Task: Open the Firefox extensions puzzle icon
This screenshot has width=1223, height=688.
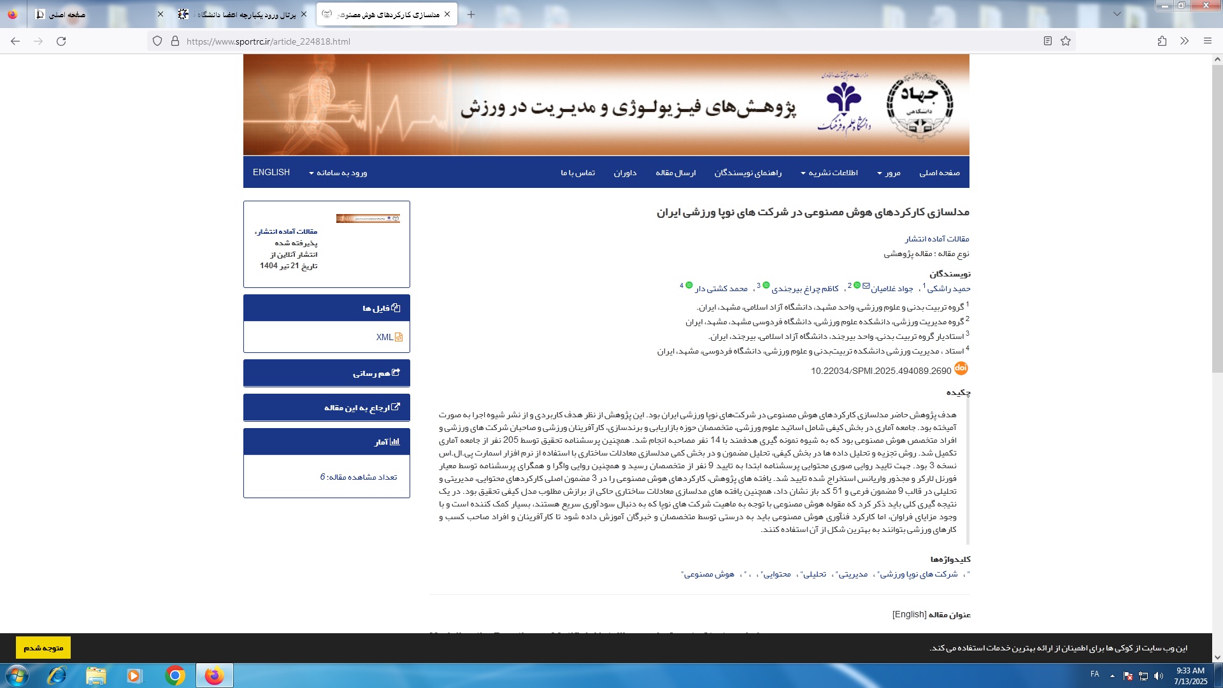Action: click(1162, 41)
